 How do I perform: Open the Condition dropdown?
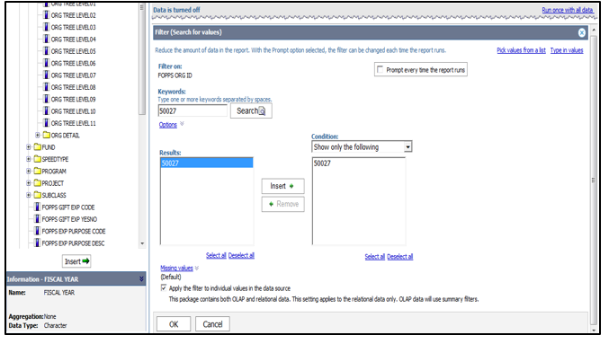tap(407, 147)
